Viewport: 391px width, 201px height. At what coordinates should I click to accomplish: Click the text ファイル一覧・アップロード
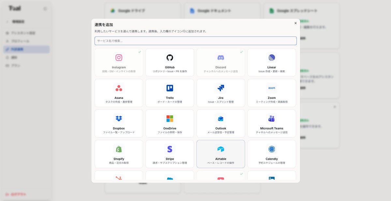(x=119, y=132)
